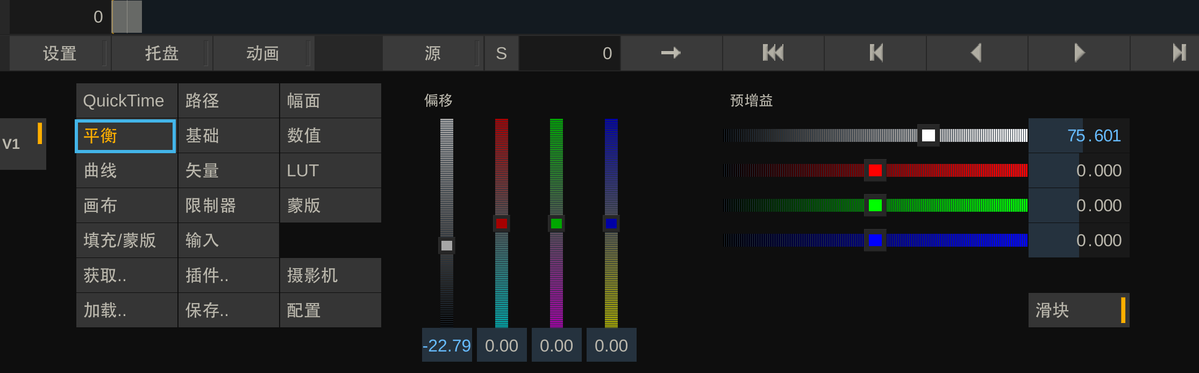This screenshot has width=1199, height=373.
Task: Click the blue pre-gain slider handle
Action: 875,240
